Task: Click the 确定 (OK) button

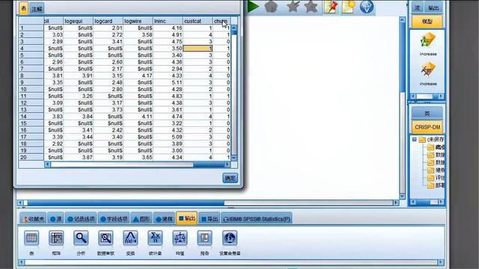Action: 230,178
